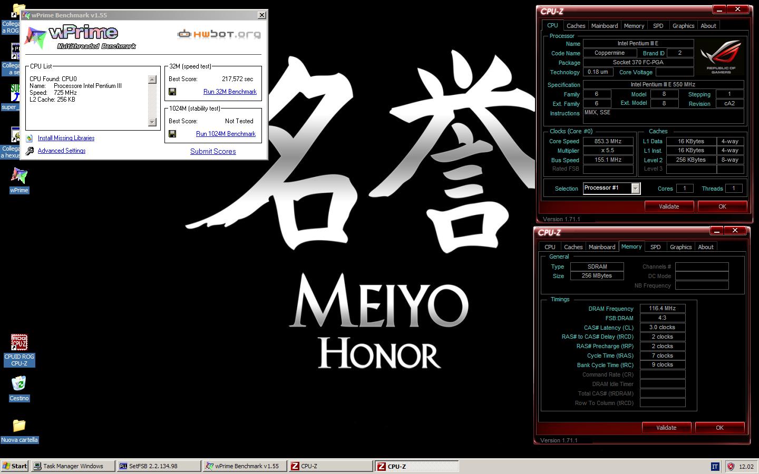Image resolution: width=759 pixels, height=474 pixels.
Task: Open the Cestino recycle bin icon
Action: click(19, 388)
